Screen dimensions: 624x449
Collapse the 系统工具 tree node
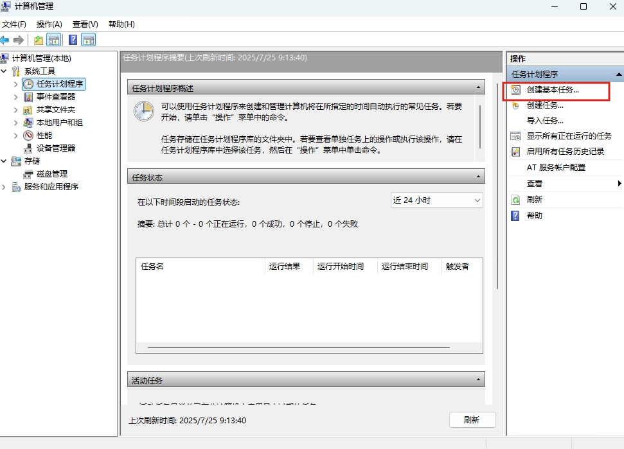pos(4,71)
